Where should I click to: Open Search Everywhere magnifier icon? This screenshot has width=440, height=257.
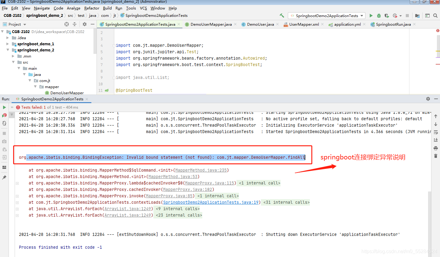[435, 16]
